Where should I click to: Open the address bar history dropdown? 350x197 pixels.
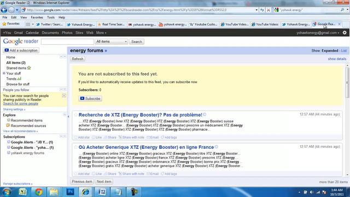[256, 10]
